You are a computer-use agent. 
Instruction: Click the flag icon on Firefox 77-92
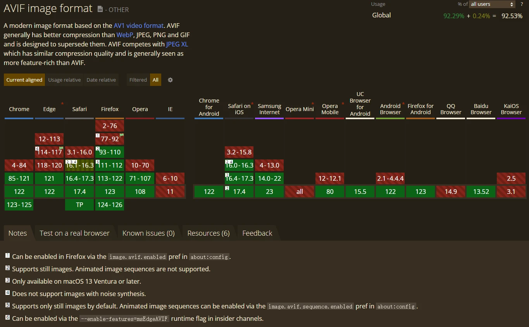(122, 135)
